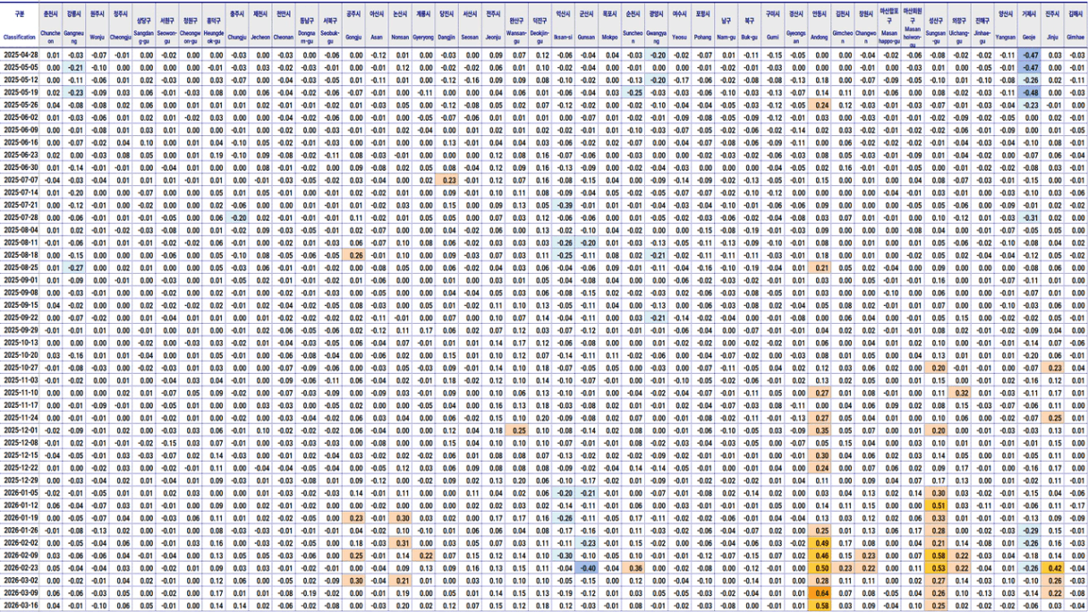This screenshot has width=1088, height=612.
Task: Click the 2026-03-16 date row label
Action: (20, 606)
